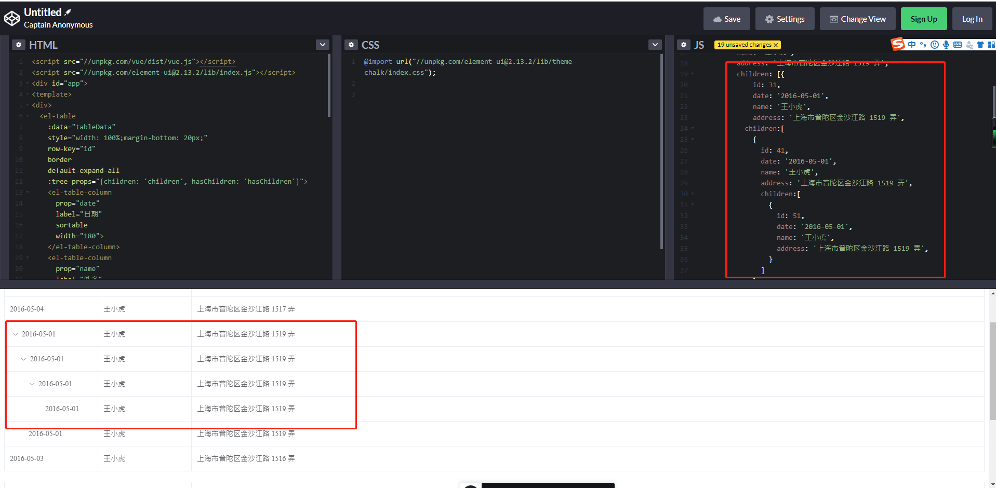Screen dimensions: 996x488
Task: Open the Change View menu
Action: [x=857, y=19]
